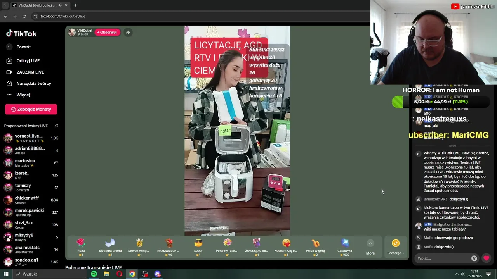Open milaydy8 creator stream
The image size is (497, 279).
(31, 237)
